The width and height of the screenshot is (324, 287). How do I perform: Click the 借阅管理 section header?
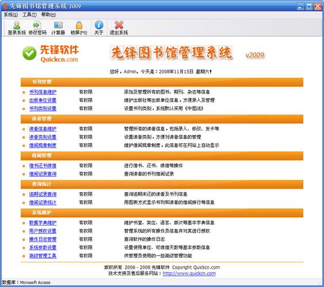pyautogui.click(x=162, y=156)
